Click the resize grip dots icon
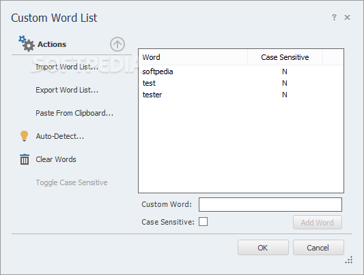Image resolution: width=364 pixels, height=275 pixels. click(349, 260)
